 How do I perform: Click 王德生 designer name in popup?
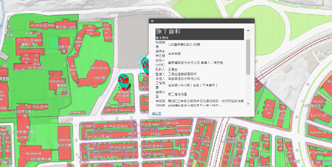pos(172,70)
